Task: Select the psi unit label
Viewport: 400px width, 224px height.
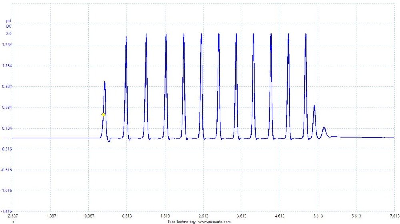Action: (x=8, y=20)
